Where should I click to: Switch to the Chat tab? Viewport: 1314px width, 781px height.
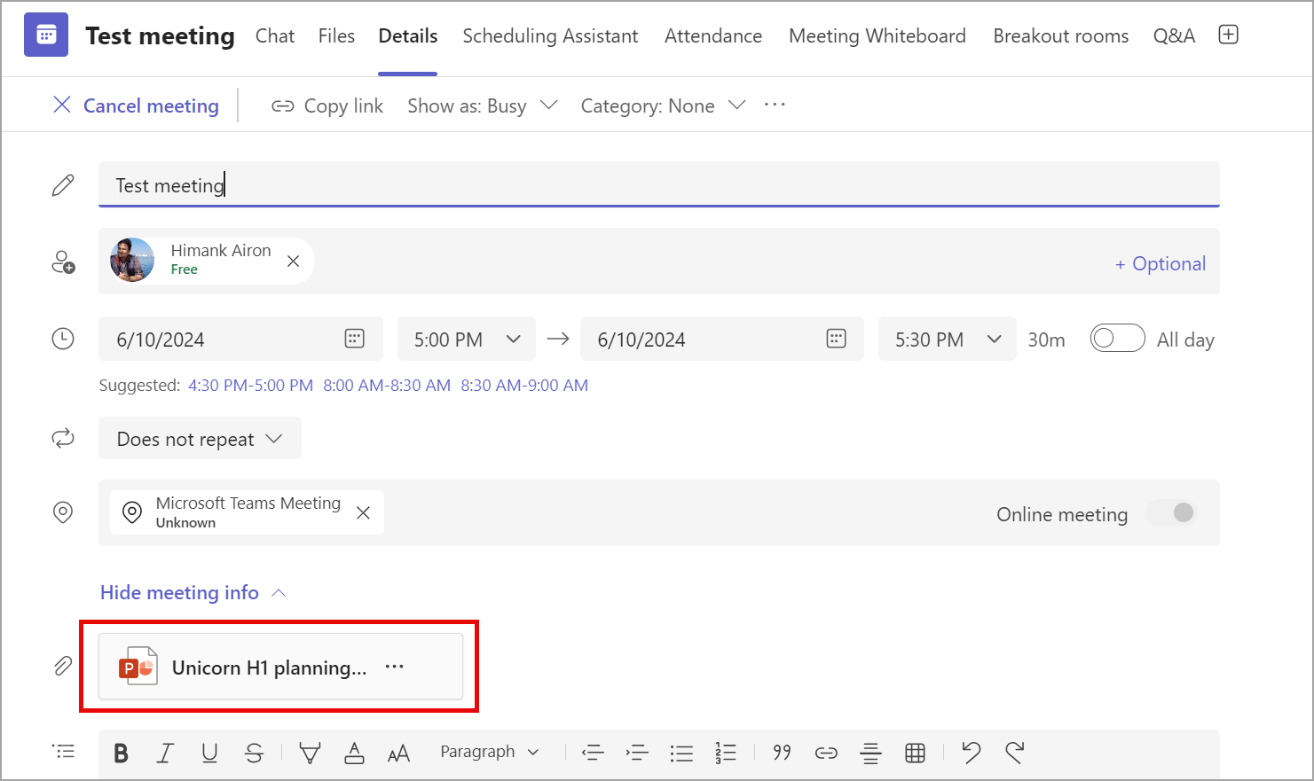pos(275,35)
